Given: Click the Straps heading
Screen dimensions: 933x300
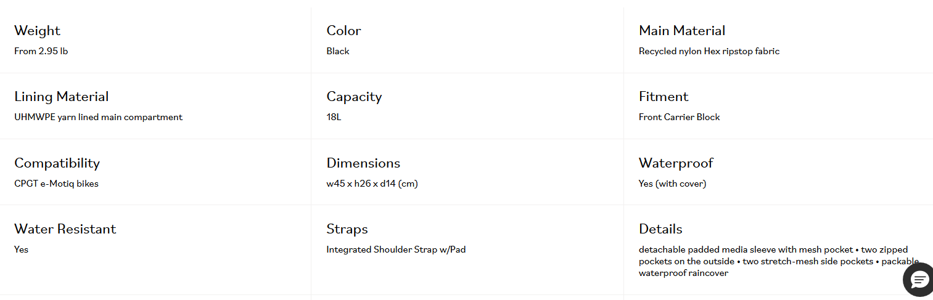Looking at the screenshot, I should click(x=347, y=229).
